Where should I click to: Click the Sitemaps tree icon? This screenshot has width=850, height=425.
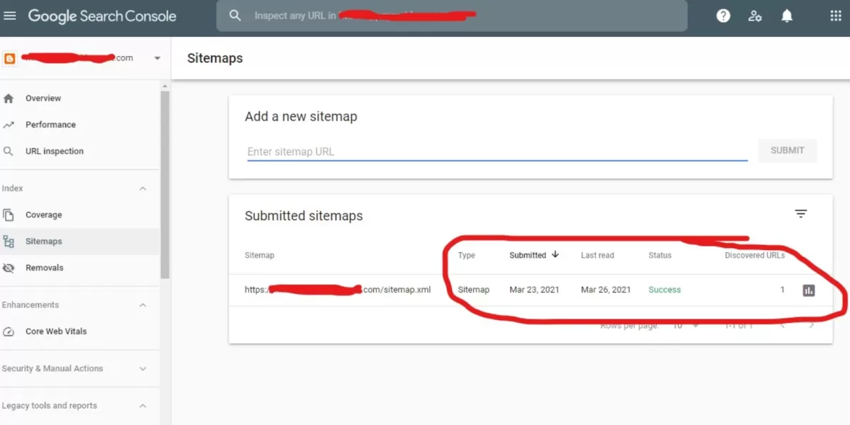pyautogui.click(x=8, y=242)
